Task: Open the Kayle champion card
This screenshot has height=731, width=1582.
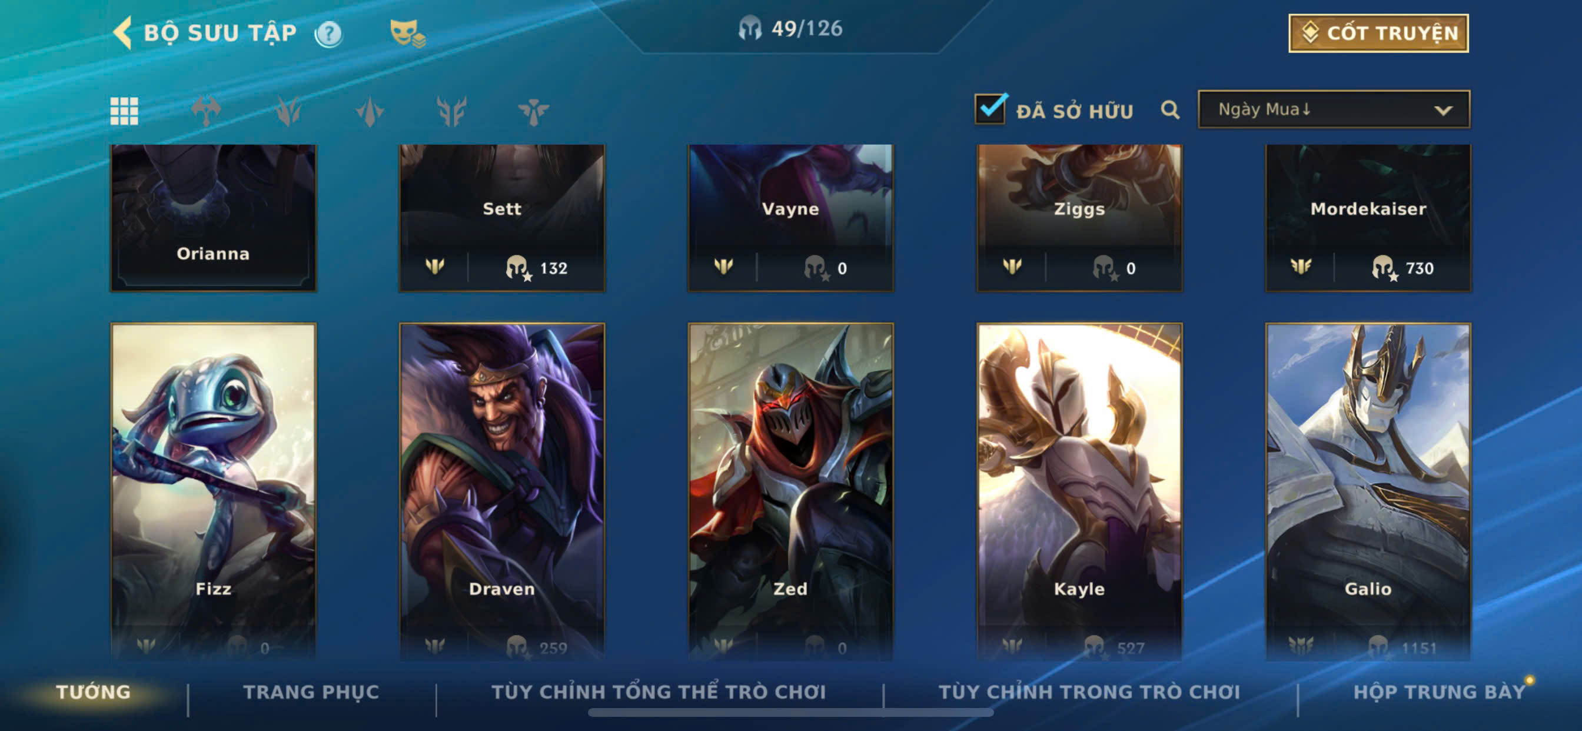Action: (1079, 491)
